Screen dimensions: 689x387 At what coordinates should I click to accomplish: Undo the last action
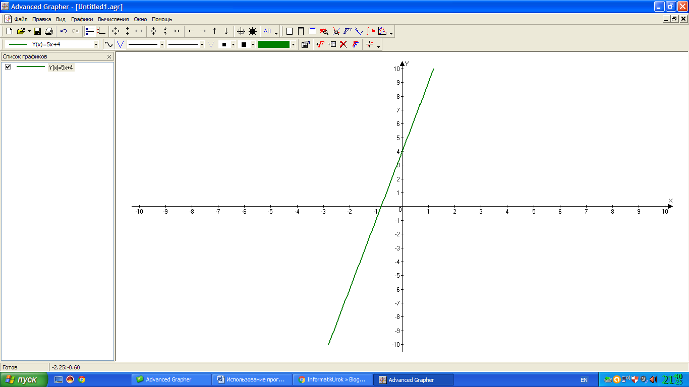(64, 31)
